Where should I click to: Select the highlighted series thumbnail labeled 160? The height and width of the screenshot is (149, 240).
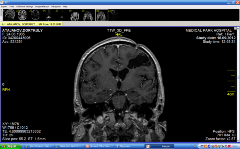102,15
